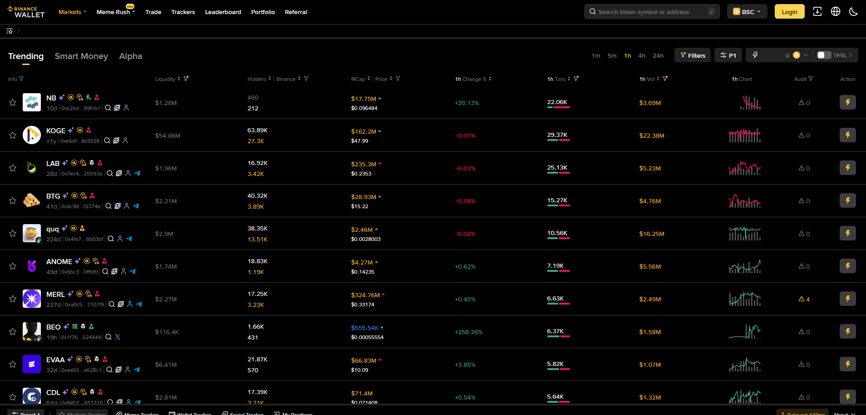Open the Leaderboard menu item
866x415 pixels.
(223, 12)
